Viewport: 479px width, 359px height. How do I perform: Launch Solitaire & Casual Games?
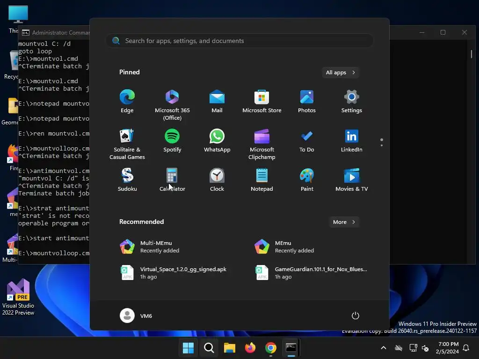[127, 144]
